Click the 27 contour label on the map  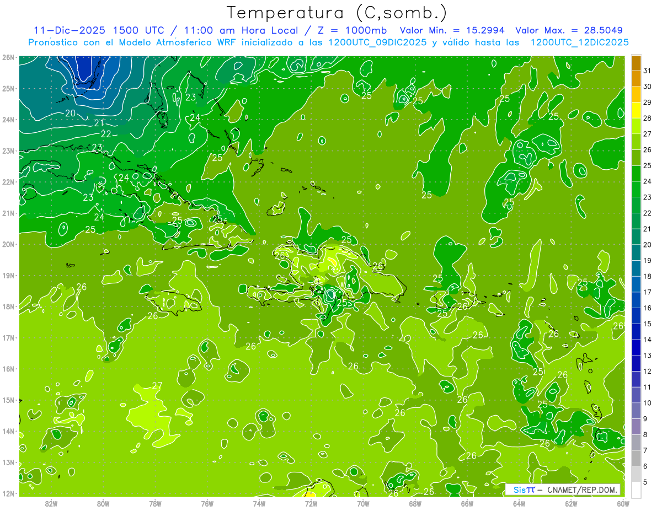point(157,386)
